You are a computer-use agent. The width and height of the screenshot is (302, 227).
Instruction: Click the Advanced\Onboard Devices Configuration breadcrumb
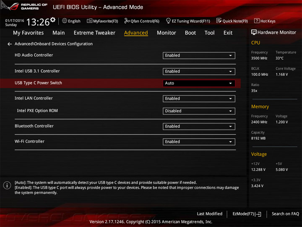[54, 44]
